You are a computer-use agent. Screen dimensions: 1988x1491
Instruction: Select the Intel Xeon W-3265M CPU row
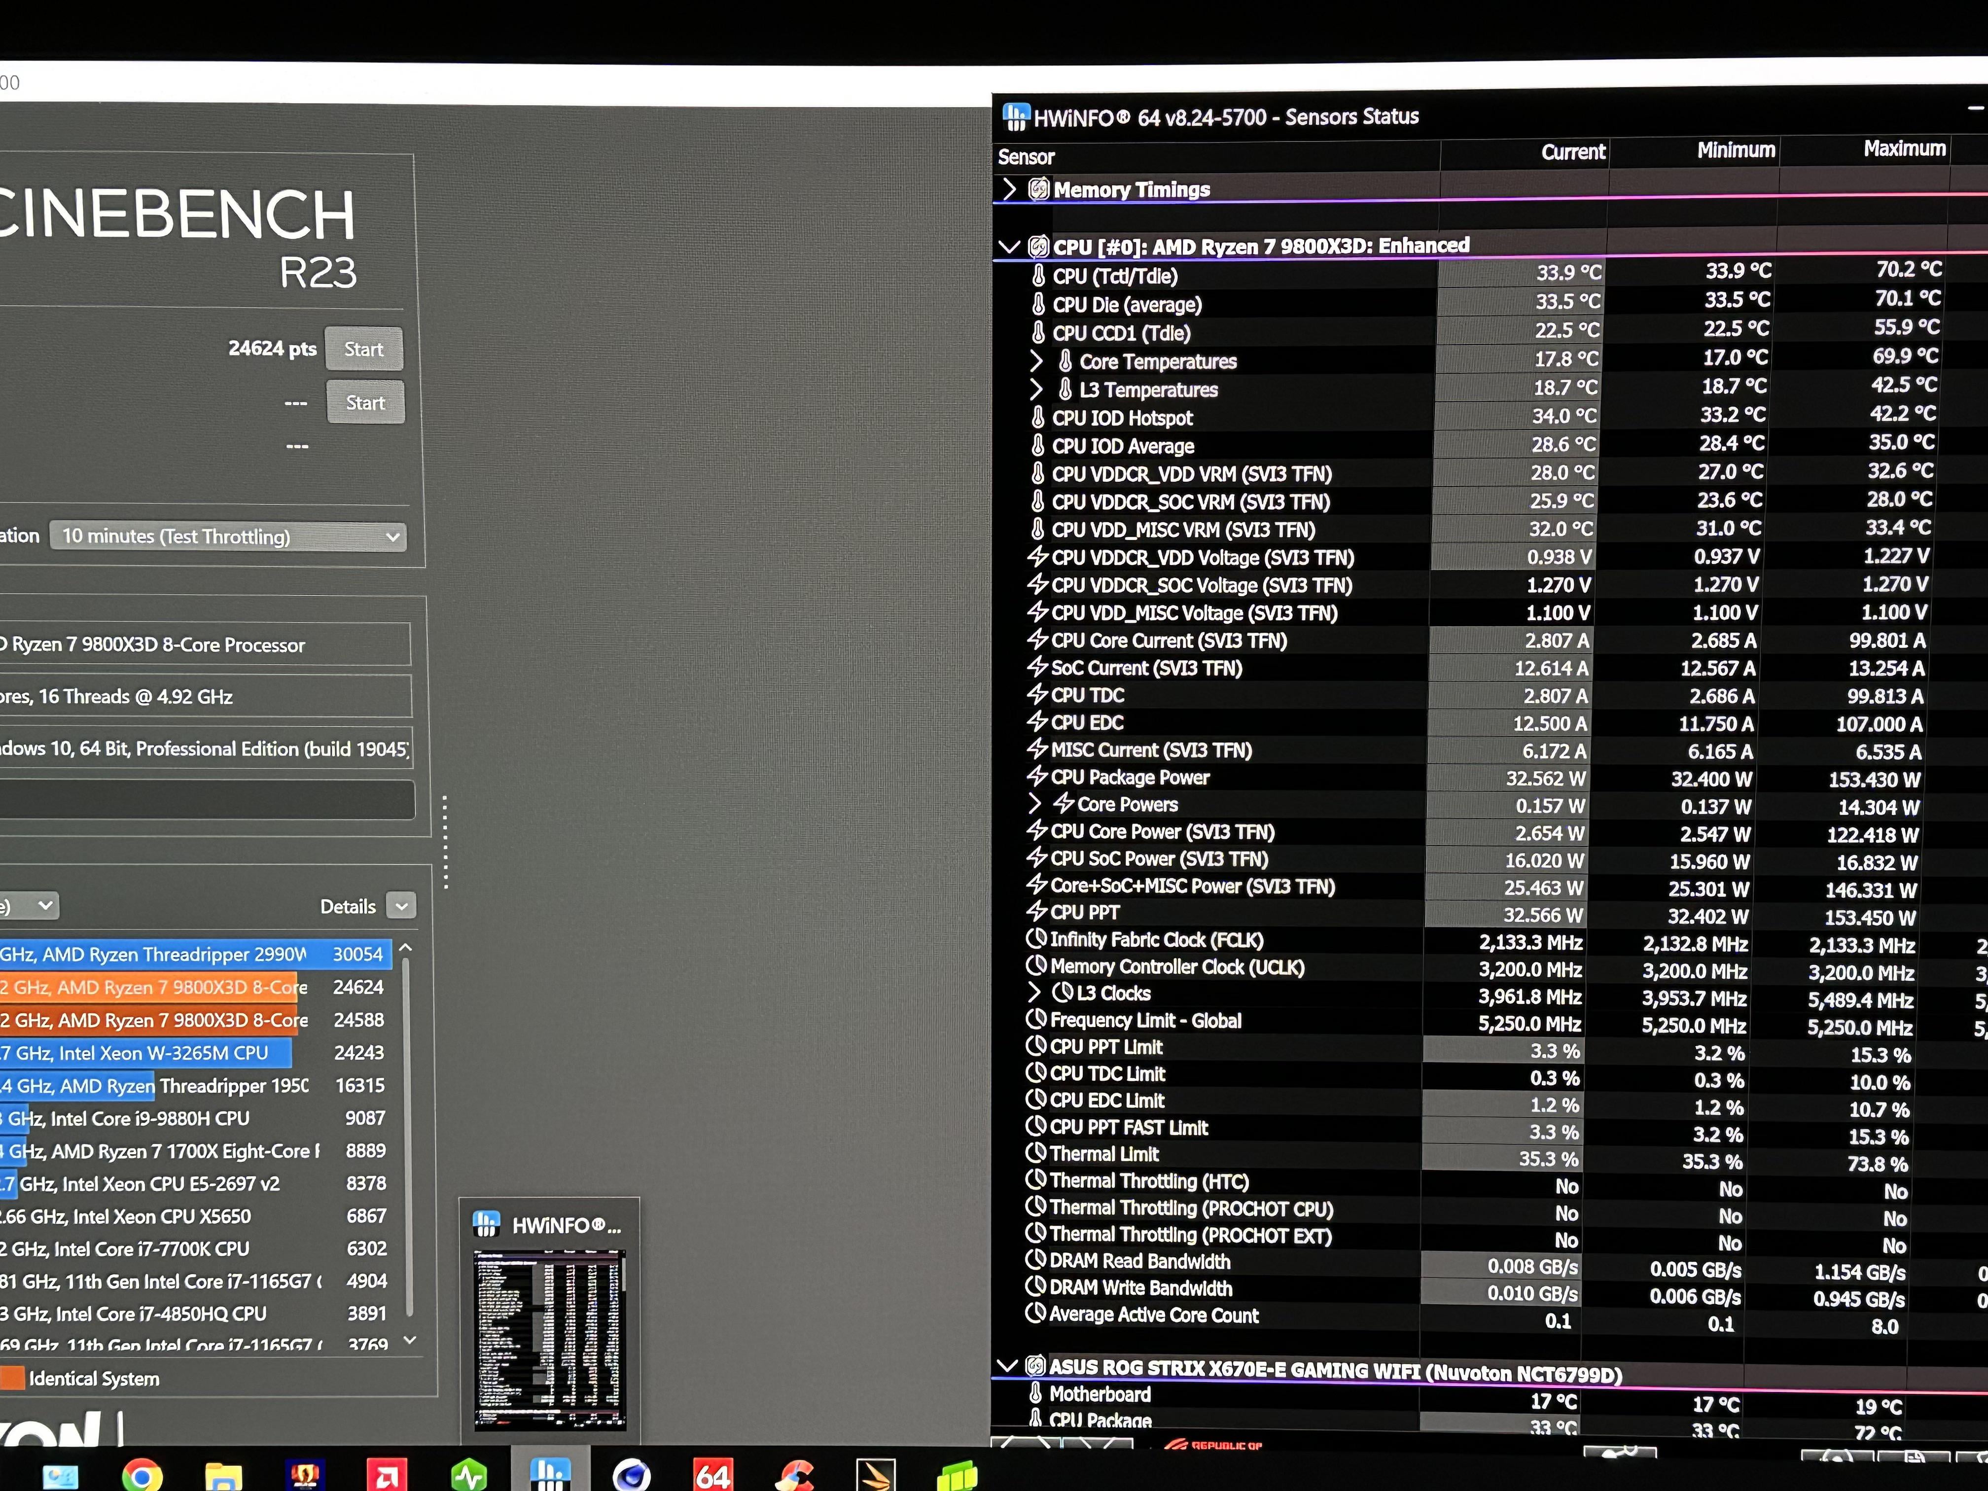[x=196, y=1052]
